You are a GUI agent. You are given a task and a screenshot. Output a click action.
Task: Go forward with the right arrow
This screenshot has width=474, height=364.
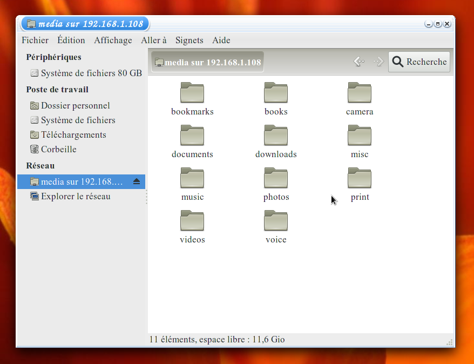click(378, 62)
